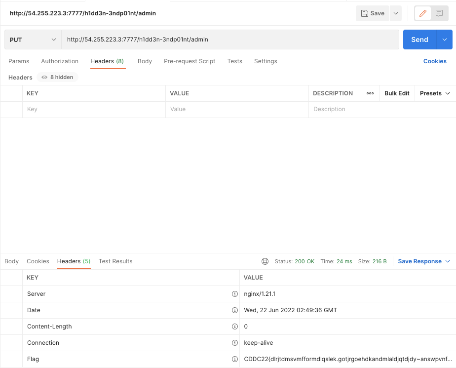456x368 pixels.
Task: Open the Save options dropdown arrow
Action: (395, 13)
